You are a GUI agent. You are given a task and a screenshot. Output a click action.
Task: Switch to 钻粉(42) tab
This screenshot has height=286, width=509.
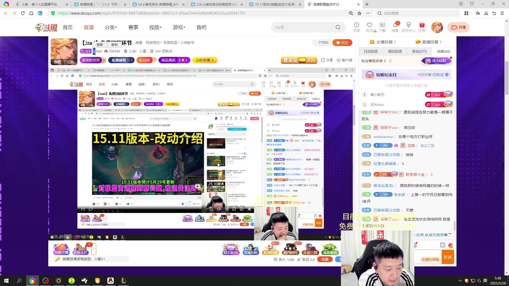coord(444,51)
